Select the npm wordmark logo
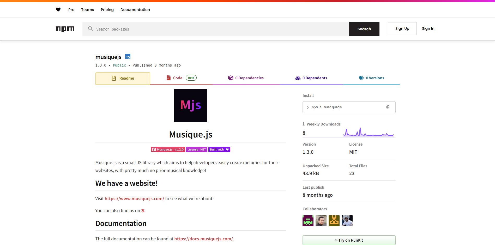The image size is (495, 245). pyautogui.click(x=65, y=29)
